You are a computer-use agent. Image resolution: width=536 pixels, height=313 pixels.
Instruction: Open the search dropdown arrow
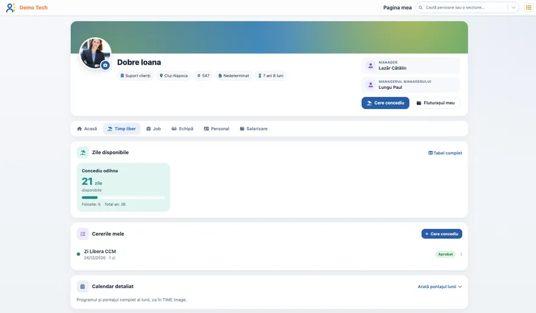pos(513,7)
